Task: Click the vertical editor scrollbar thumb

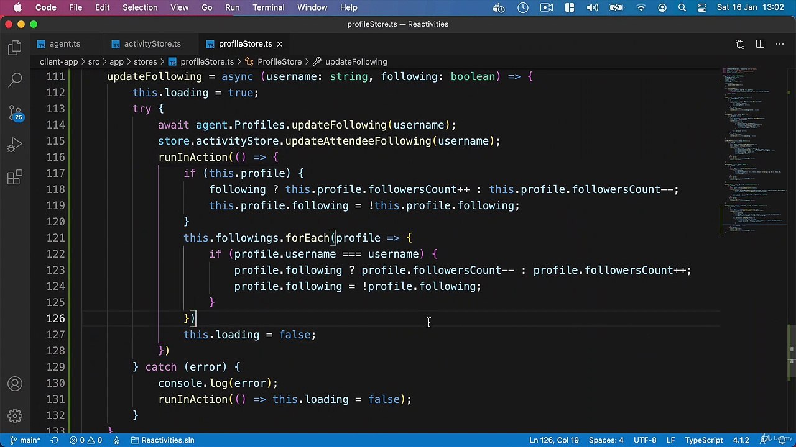Action: pos(791,352)
